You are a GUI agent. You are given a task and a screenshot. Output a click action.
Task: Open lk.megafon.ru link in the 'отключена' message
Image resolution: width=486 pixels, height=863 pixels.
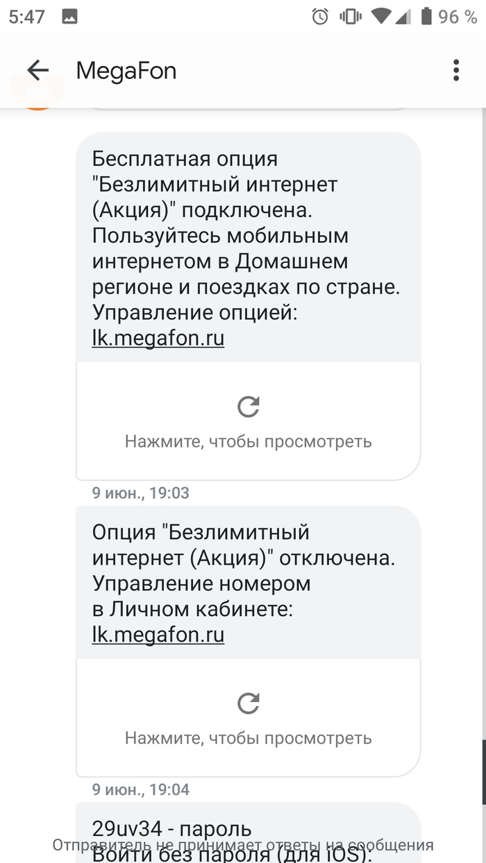coord(158,635)
